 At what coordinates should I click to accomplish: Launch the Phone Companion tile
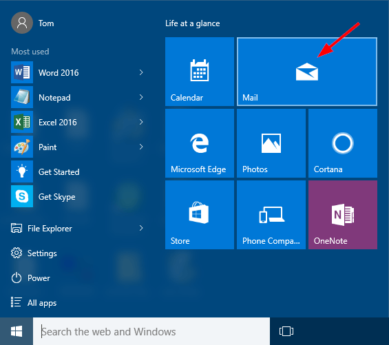(271, 215)
